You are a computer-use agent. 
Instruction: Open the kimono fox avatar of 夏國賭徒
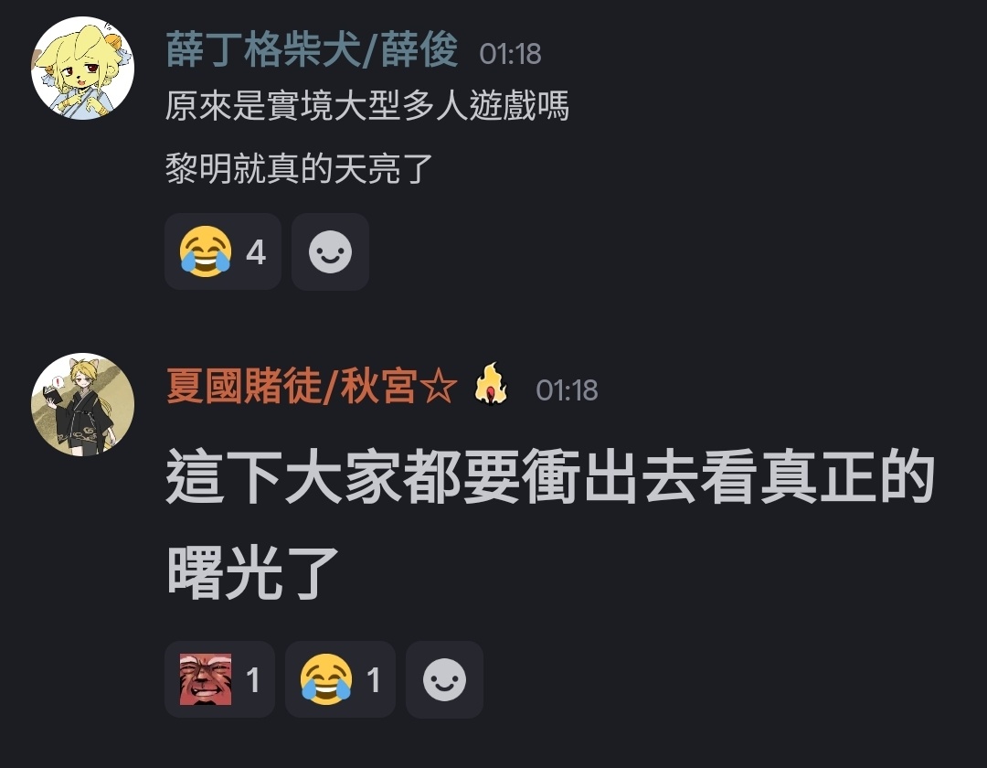tap(82, 404)
